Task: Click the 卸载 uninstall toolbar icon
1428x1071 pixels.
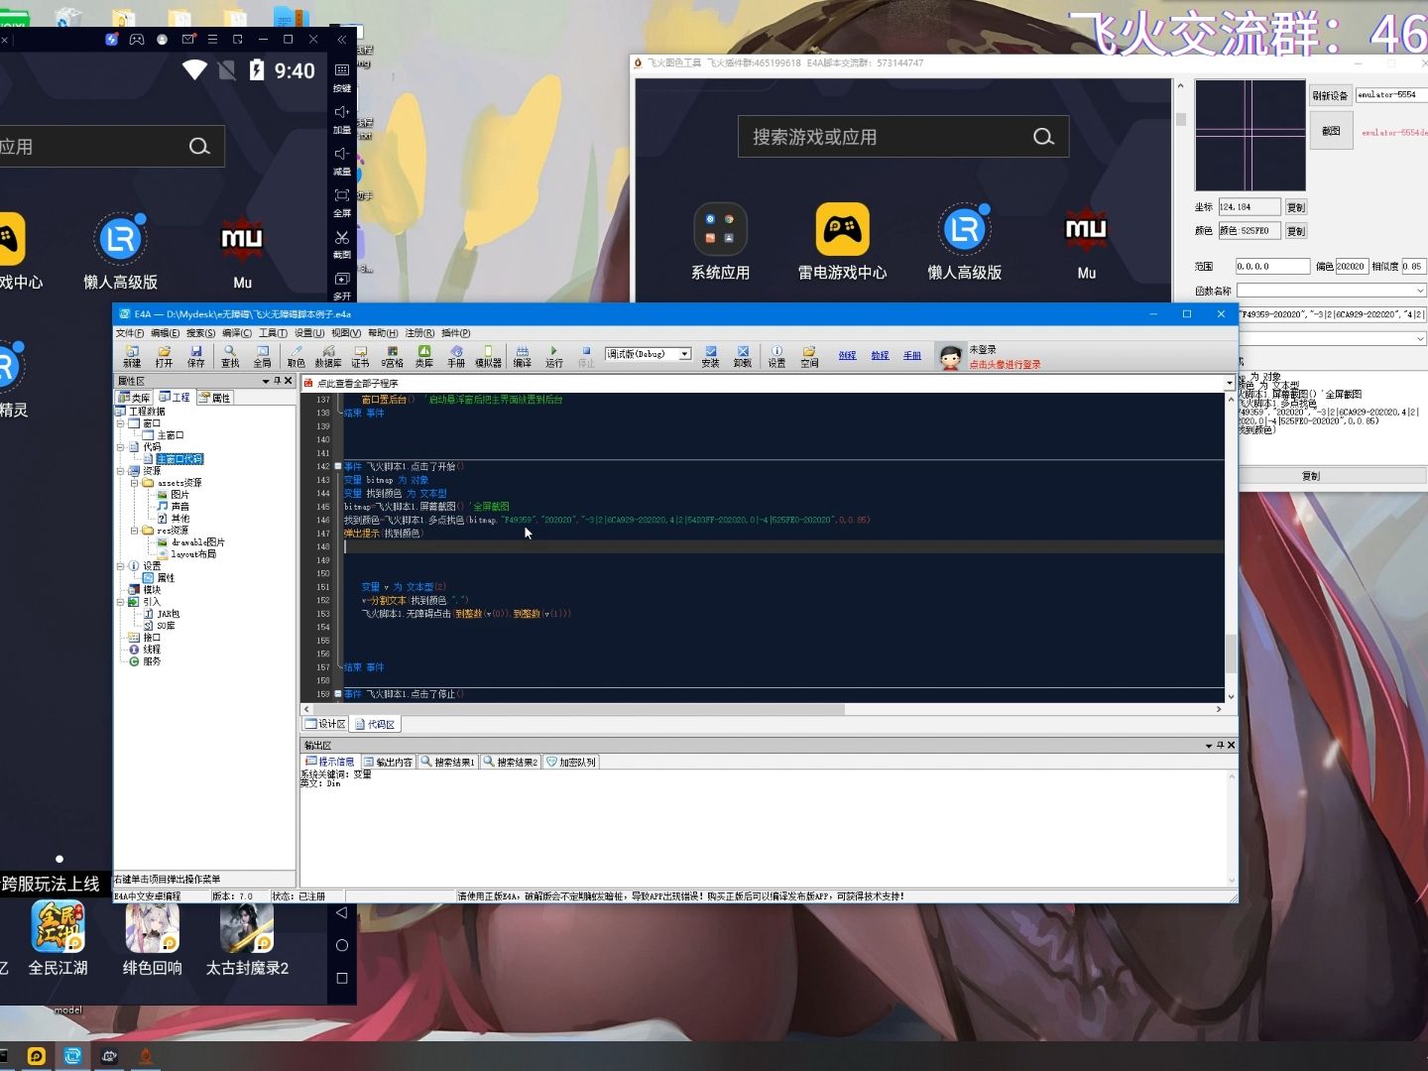Action: [743, 356]
